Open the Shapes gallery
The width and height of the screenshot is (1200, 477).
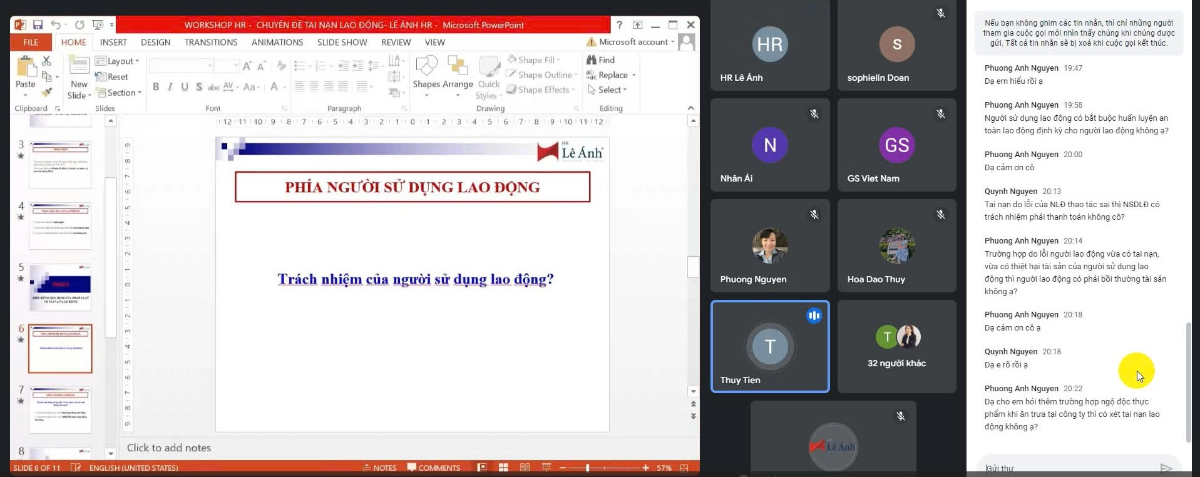pos(426,73)
